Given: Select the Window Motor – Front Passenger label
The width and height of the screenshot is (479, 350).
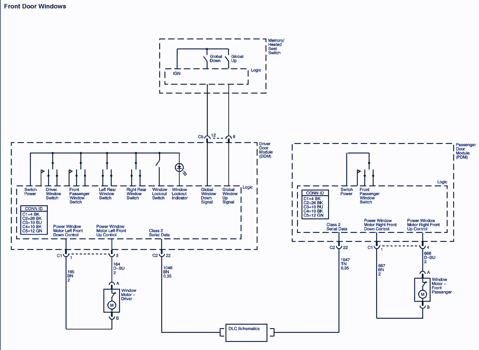Looking at the screenshot, I should click(442, 286).
